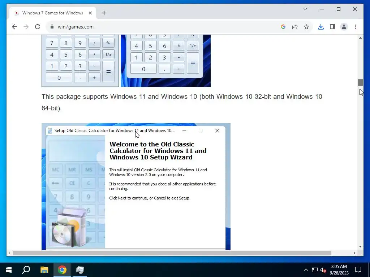Open Chrome three-dot menu
370x277 pixels.
click(x=356, y=27)
